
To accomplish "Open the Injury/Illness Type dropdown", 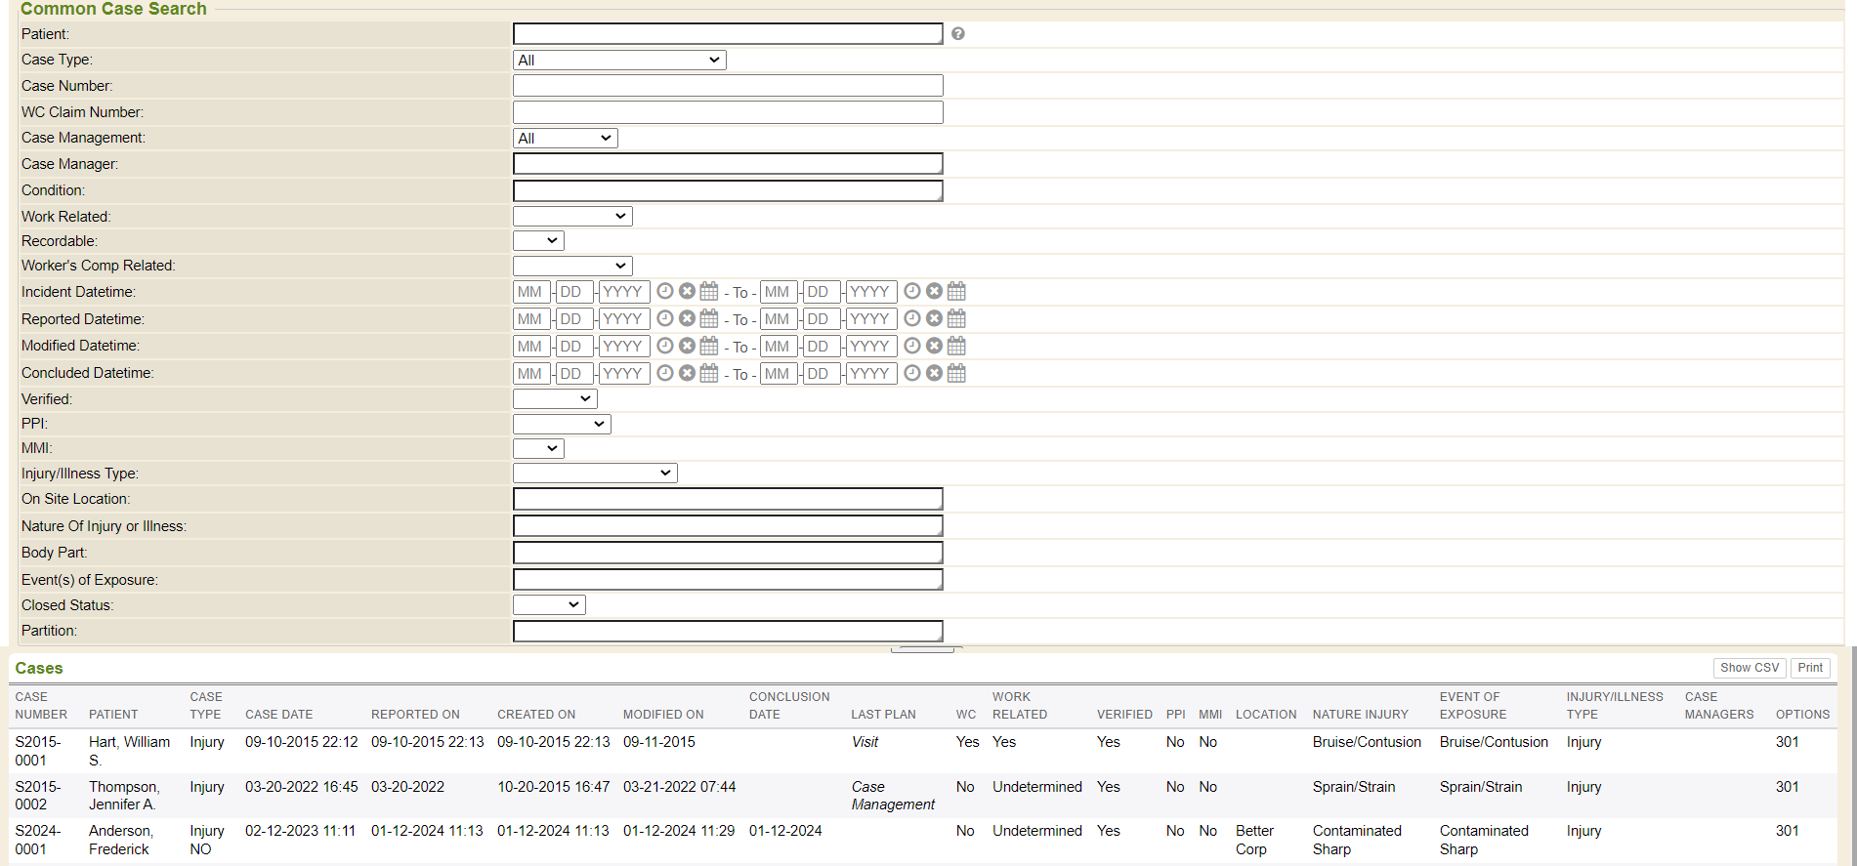I will (x=594, y=474).
